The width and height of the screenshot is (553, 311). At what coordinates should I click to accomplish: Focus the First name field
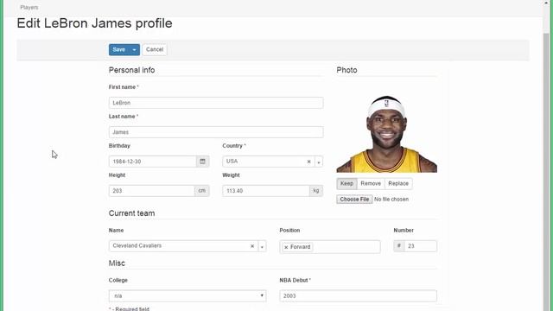[216, 103]
